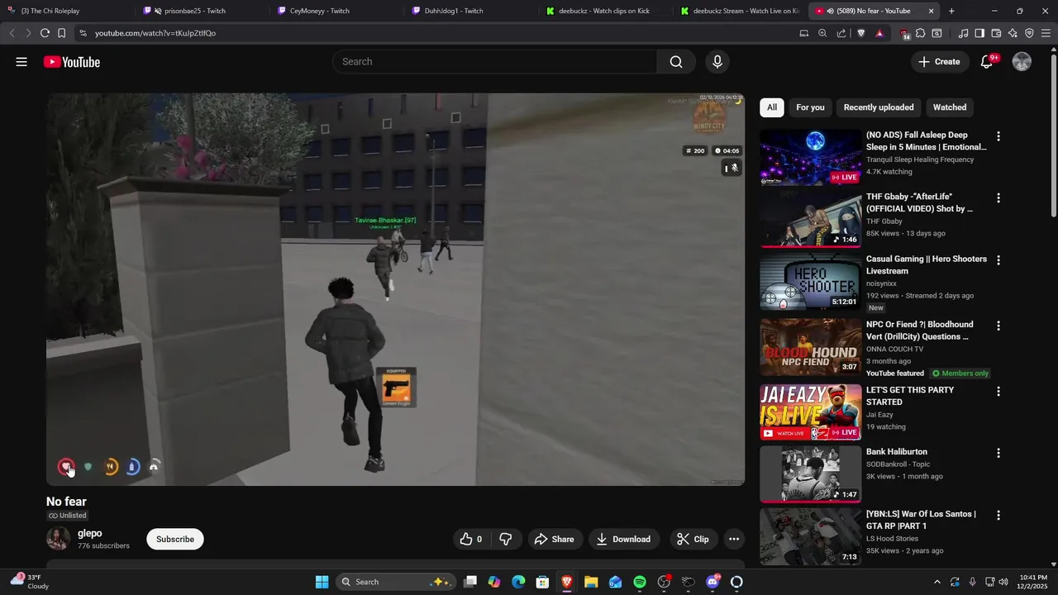The image size is (1058, 595).
Task: Open options for Fall Asleep Deep Sleep video
Action: [x=998, y=136]
